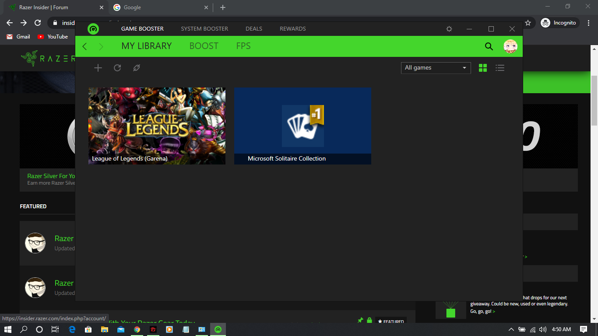Image resolution: width=598 pixels, height=336 pixels.
Task: Select the Microsoft Solitaire Collection tile
Action: click(x=303, y=126)
